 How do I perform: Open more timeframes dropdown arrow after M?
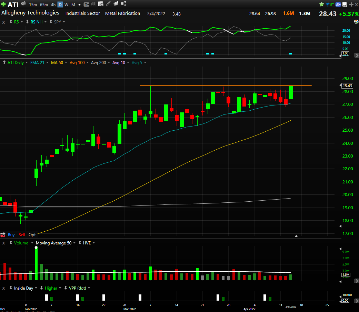click(x=79, y=4)
